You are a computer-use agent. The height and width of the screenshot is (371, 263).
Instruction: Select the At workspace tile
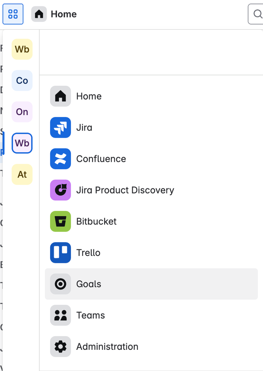click(x=22, y=175)
